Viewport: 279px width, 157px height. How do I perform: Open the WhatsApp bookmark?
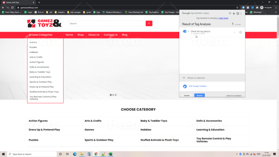[x=256, y=12]
